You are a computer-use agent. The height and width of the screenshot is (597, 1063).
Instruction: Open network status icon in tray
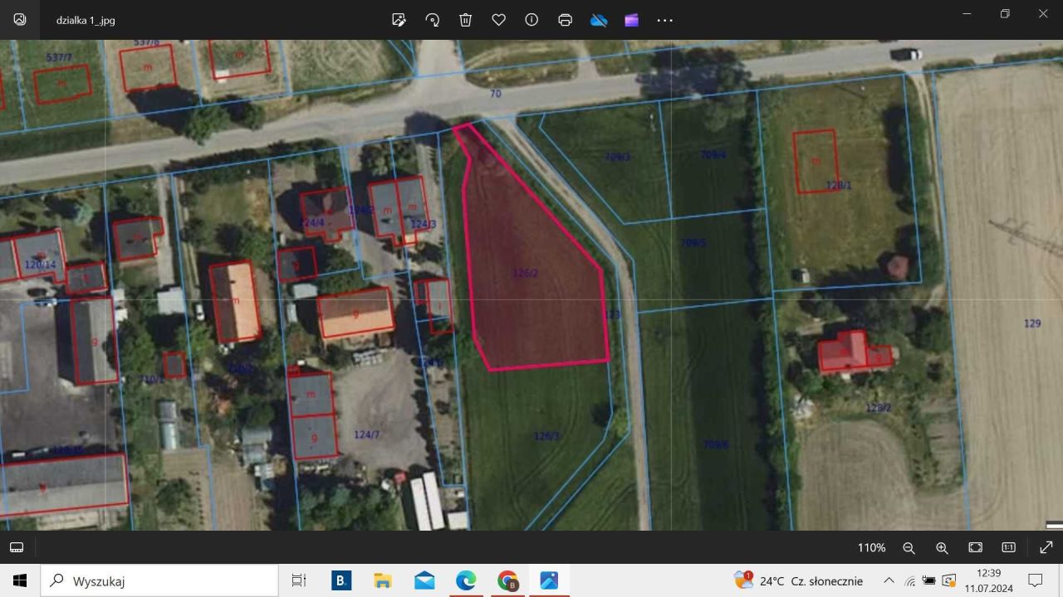coord(910,580)
